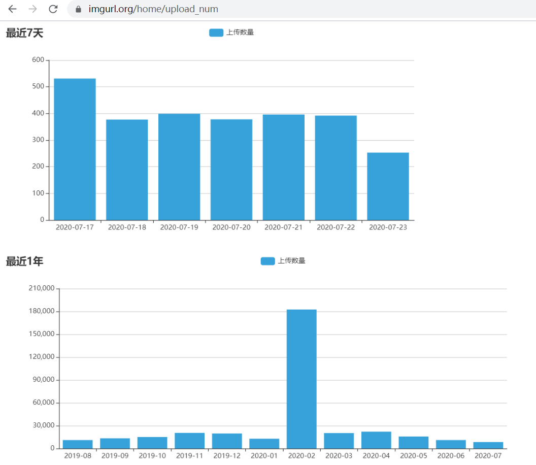Image resolution: width=536 pixels, height=465 pixels.
Task: Select the 2020-07-18 bar
Action: (x=127, y=170)
